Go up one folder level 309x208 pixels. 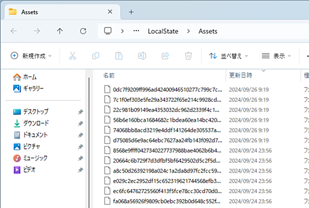click(60, 31)
